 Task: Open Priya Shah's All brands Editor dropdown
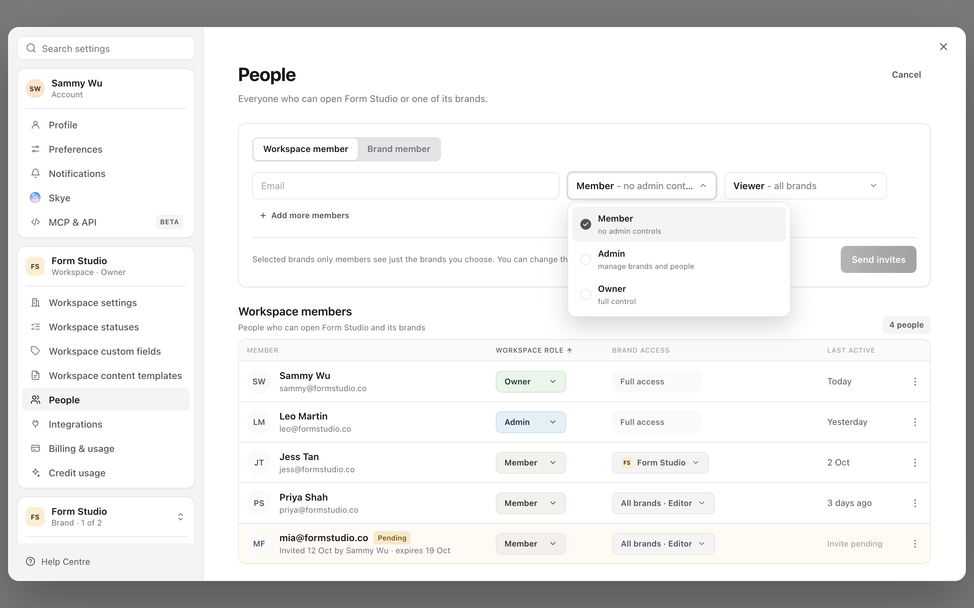click(x=663, y=503)
